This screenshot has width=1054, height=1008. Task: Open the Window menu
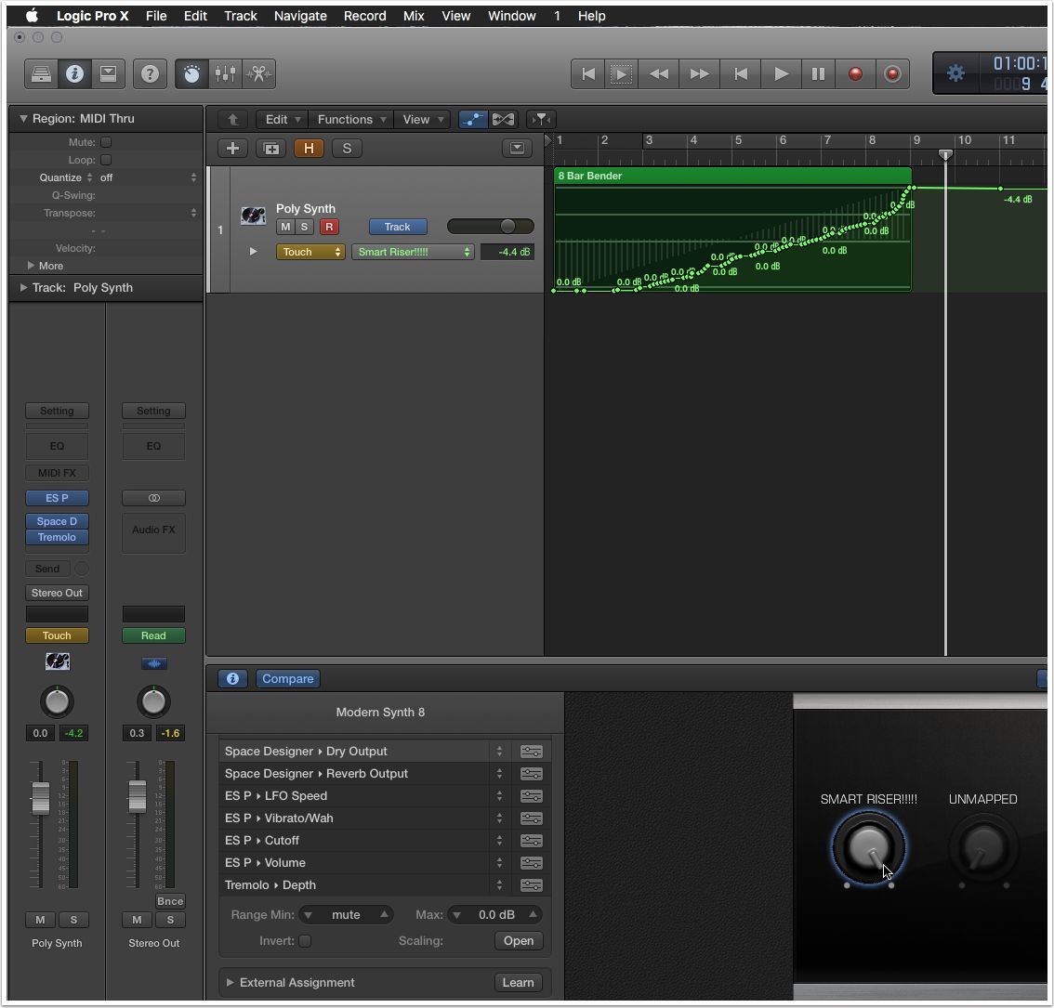(x=511, y=16)
